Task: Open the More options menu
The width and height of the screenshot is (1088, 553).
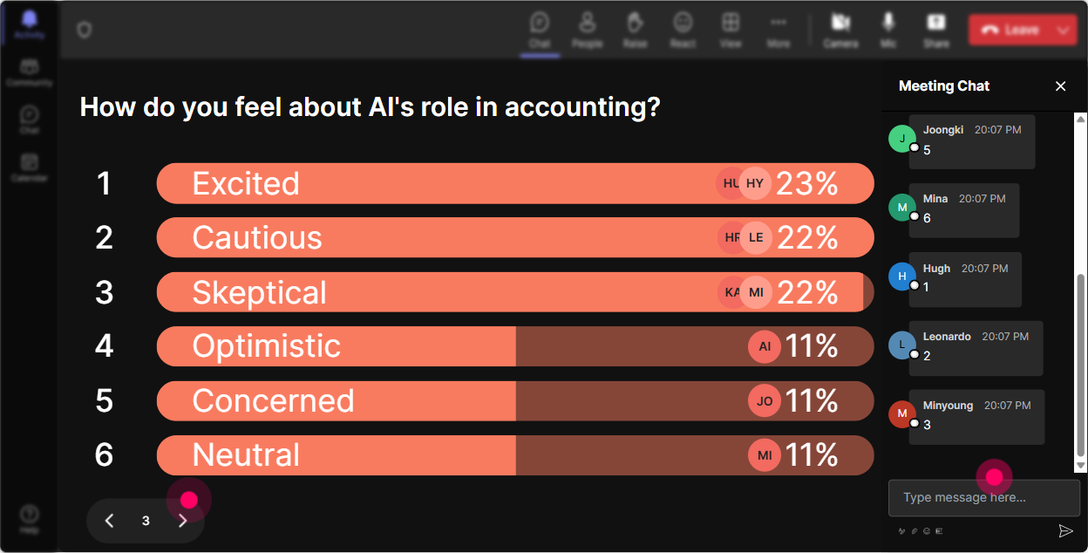Action: pyautogui.click(x=779, y=30)
